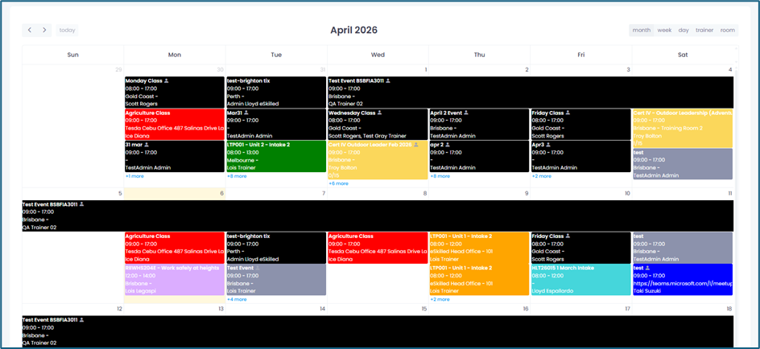
Task: Go to the next month arrow
Action: 44,30
